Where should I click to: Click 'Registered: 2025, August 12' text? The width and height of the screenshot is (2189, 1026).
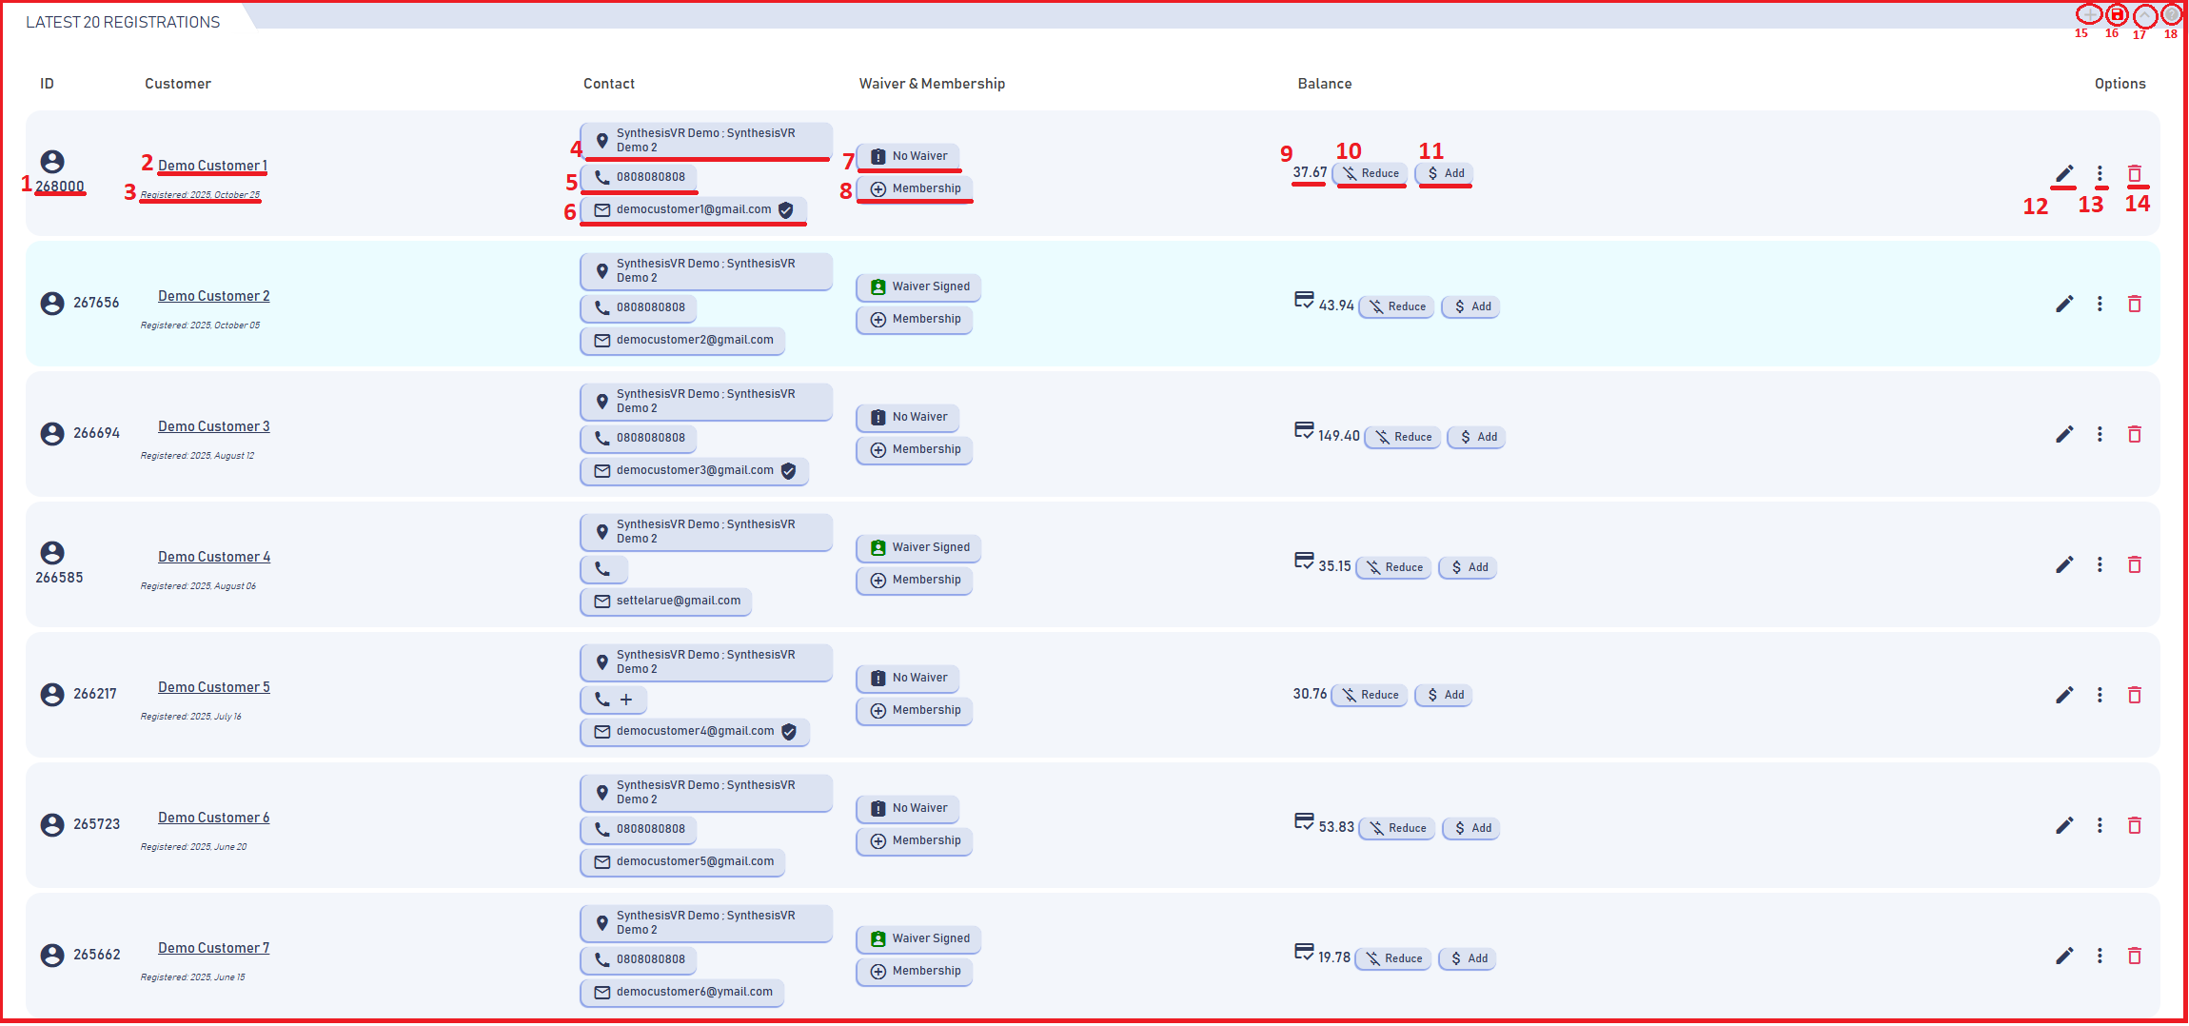[198, 456]
